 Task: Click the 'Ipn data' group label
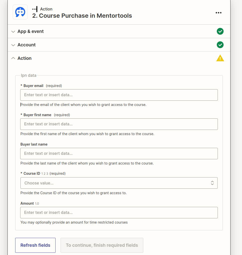(x=29, y=75)
